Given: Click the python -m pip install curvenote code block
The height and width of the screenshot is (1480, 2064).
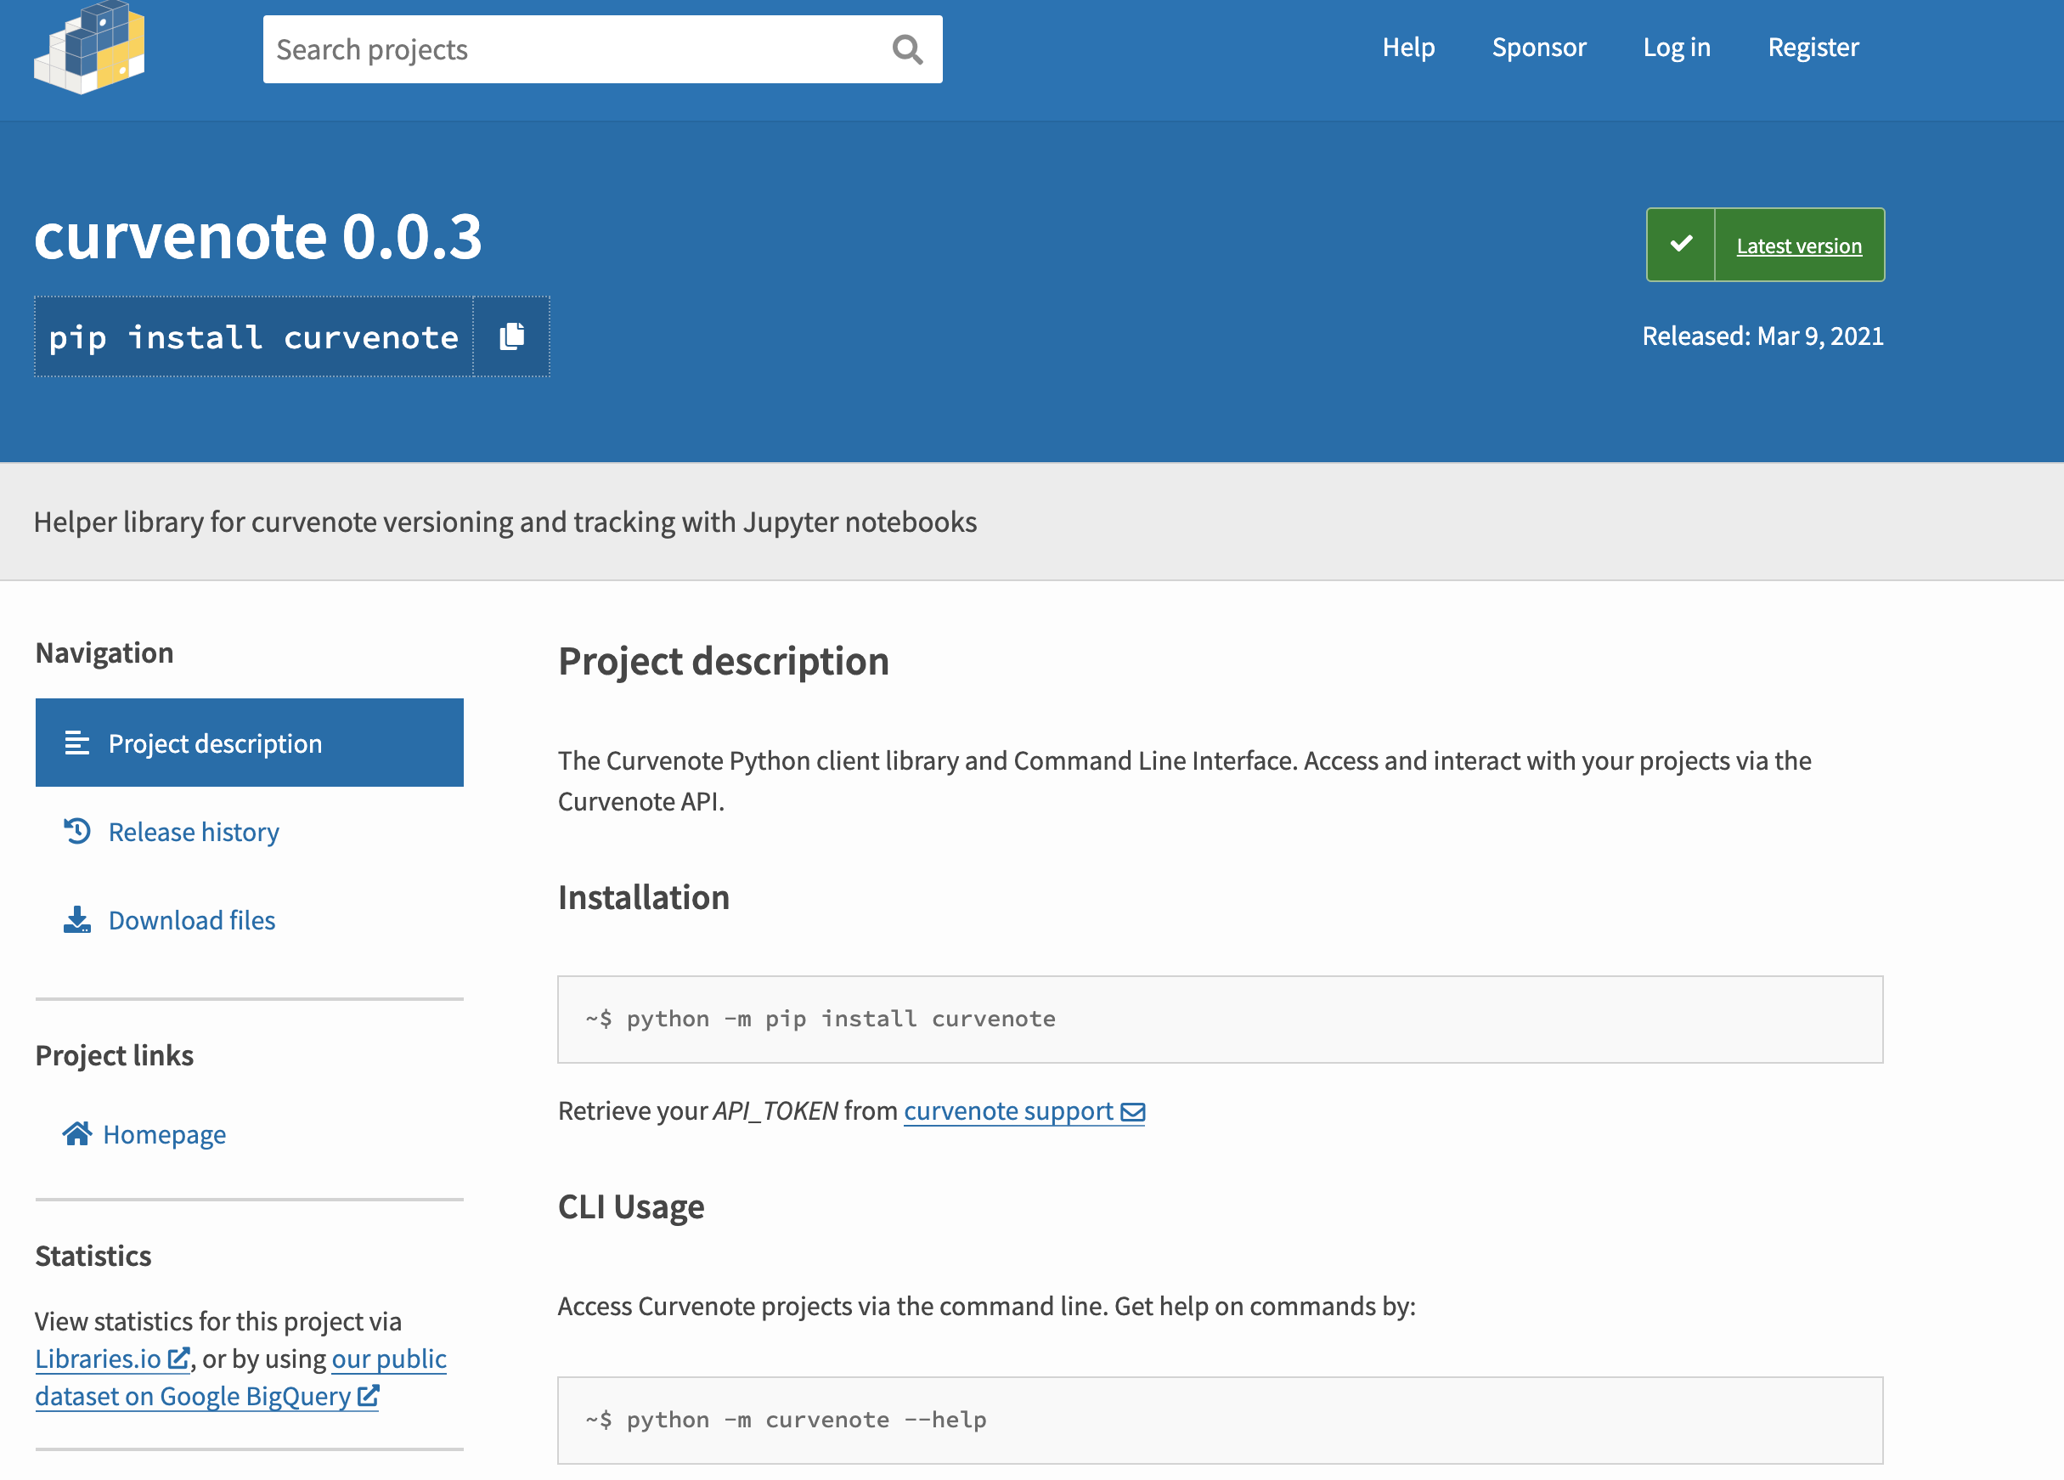Looking at the screenshot, I should pos(1220,1020).
